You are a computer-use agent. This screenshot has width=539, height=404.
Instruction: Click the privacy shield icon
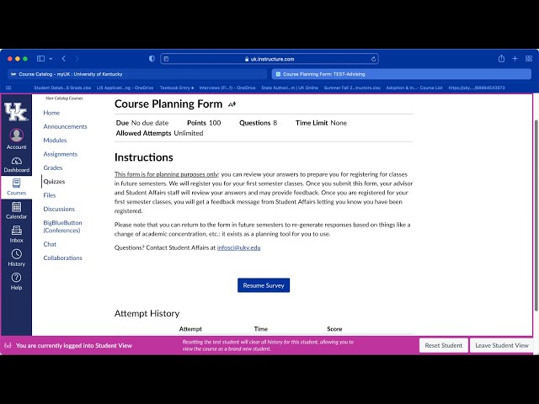(x=152, y=59)
